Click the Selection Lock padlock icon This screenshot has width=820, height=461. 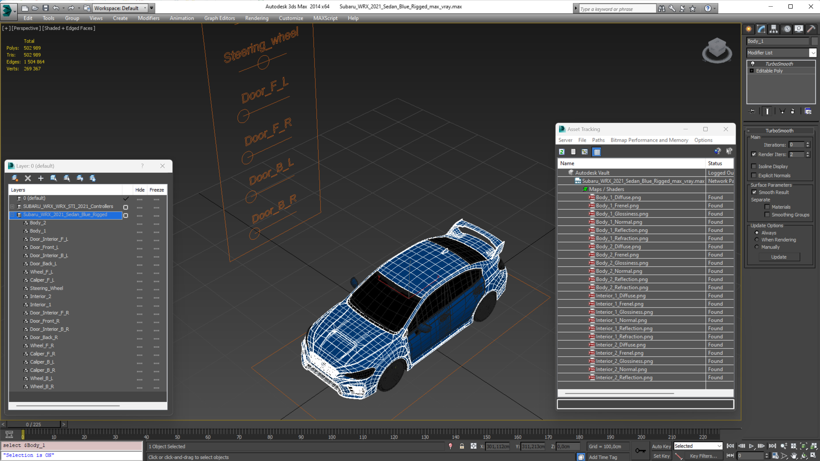coord(462,446)
